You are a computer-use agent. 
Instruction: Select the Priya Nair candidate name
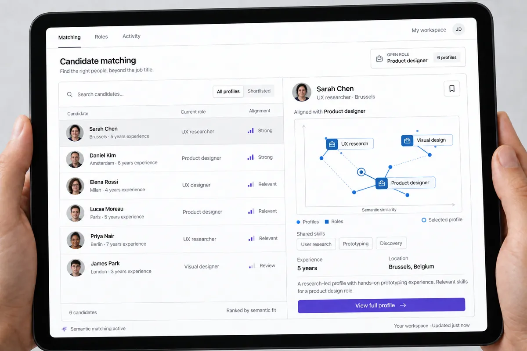click(x=103, y=236)
